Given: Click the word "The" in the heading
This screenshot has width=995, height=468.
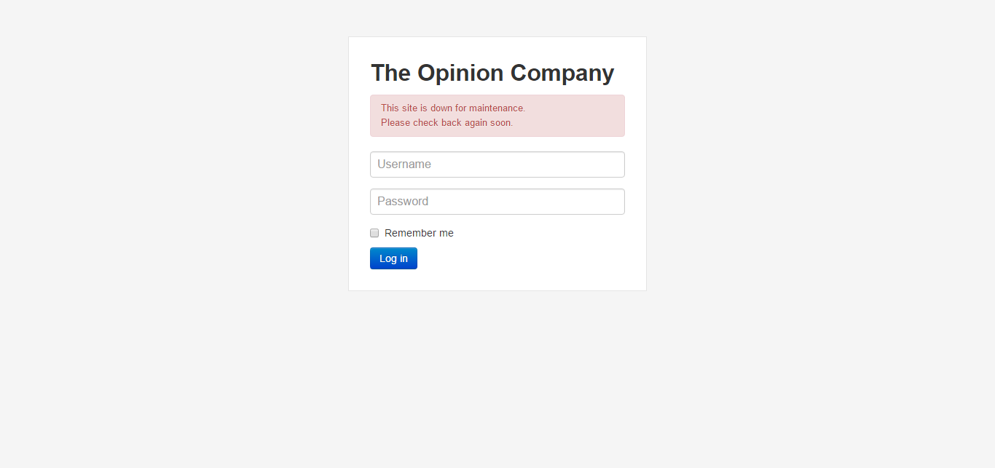Looking at the screenshot, I should point(391,73).
